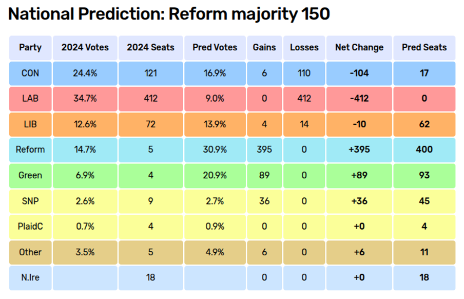
Task: Click the SNP party cell
Action: [x=30, y=201]
